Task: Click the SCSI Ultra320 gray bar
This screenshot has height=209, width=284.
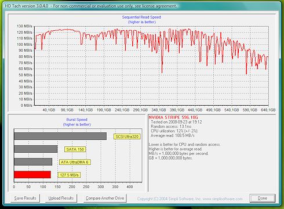Action: click(x=60, y=136)
